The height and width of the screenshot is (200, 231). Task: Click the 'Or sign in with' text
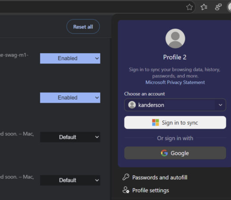click(175, 138)
